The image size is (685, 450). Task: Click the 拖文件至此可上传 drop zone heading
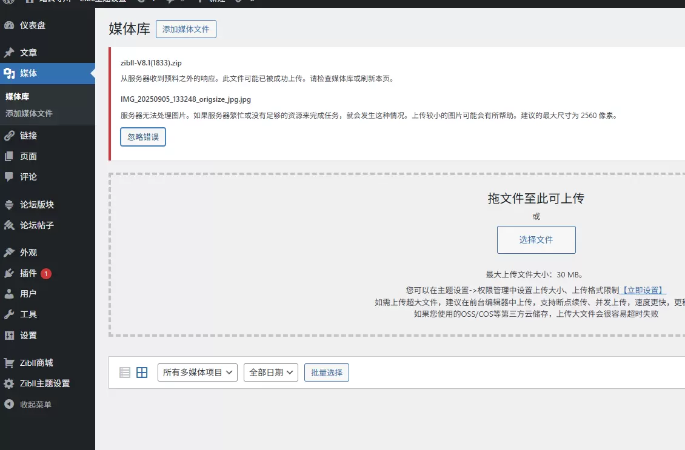536,199
